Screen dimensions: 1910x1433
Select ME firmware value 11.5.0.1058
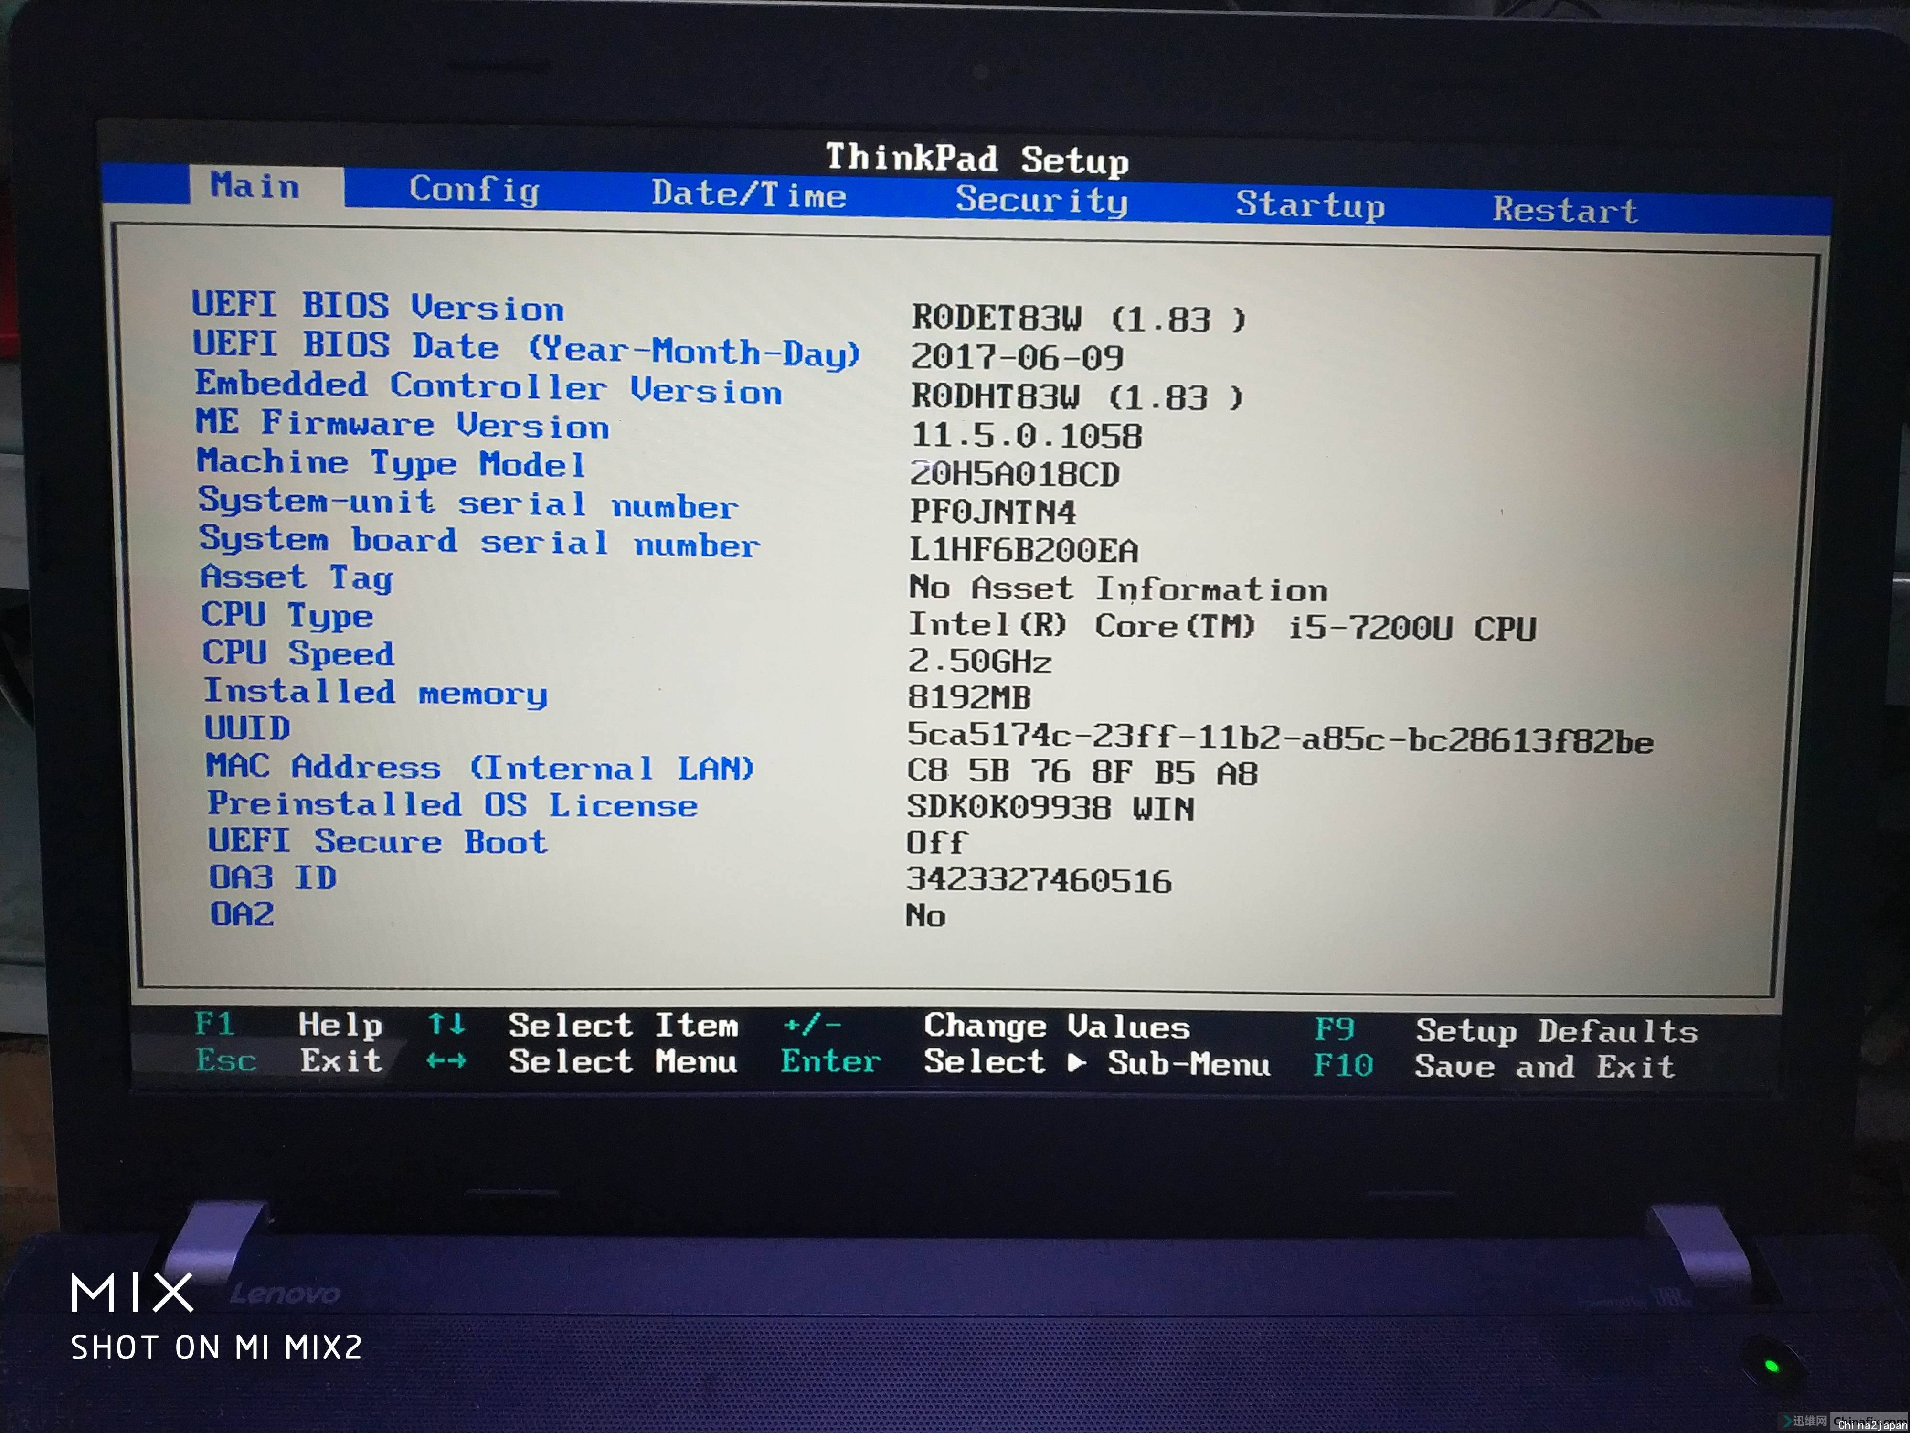(1027, 435)
